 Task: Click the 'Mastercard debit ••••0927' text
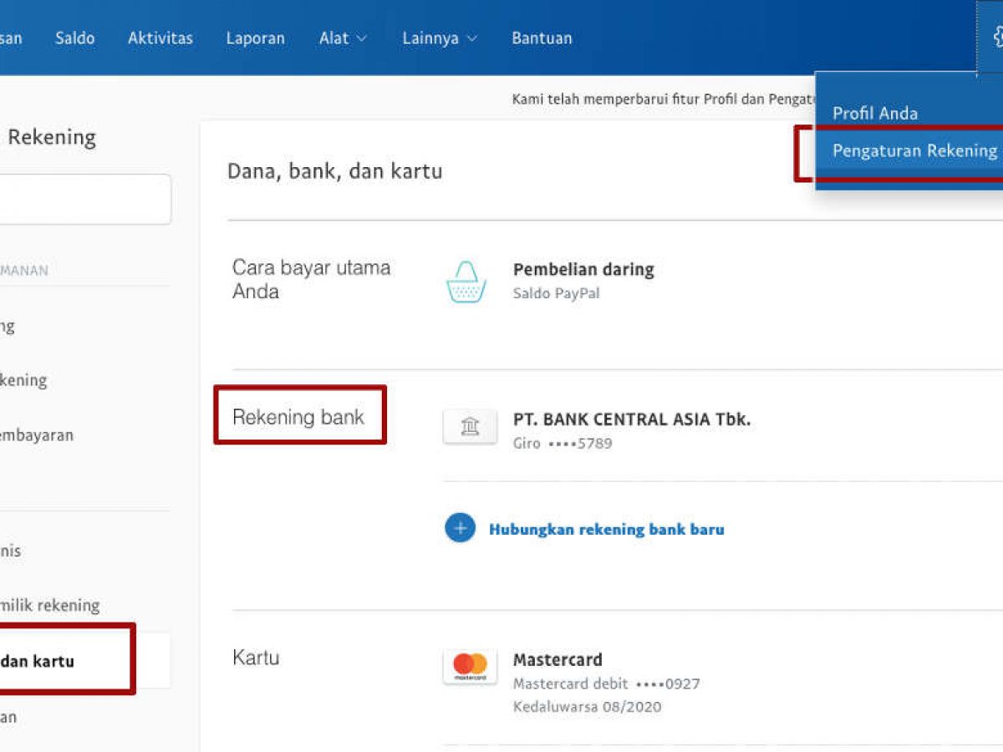(x=607, y=683)
